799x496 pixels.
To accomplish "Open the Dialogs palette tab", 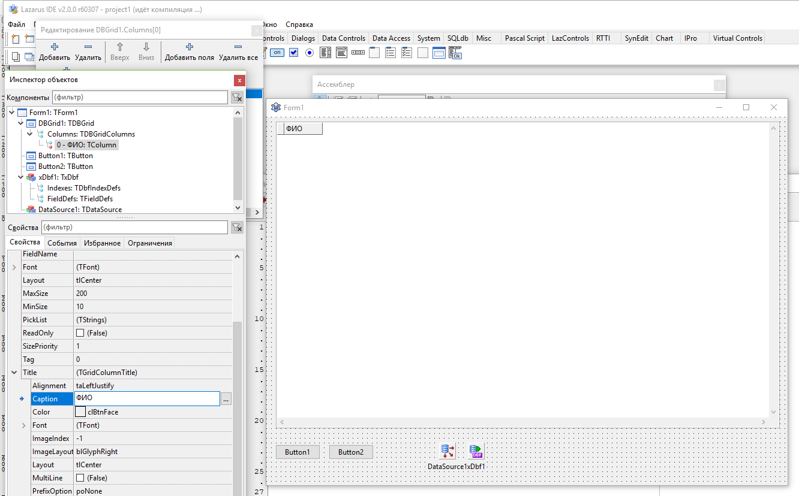I will [x=303, y=38].
